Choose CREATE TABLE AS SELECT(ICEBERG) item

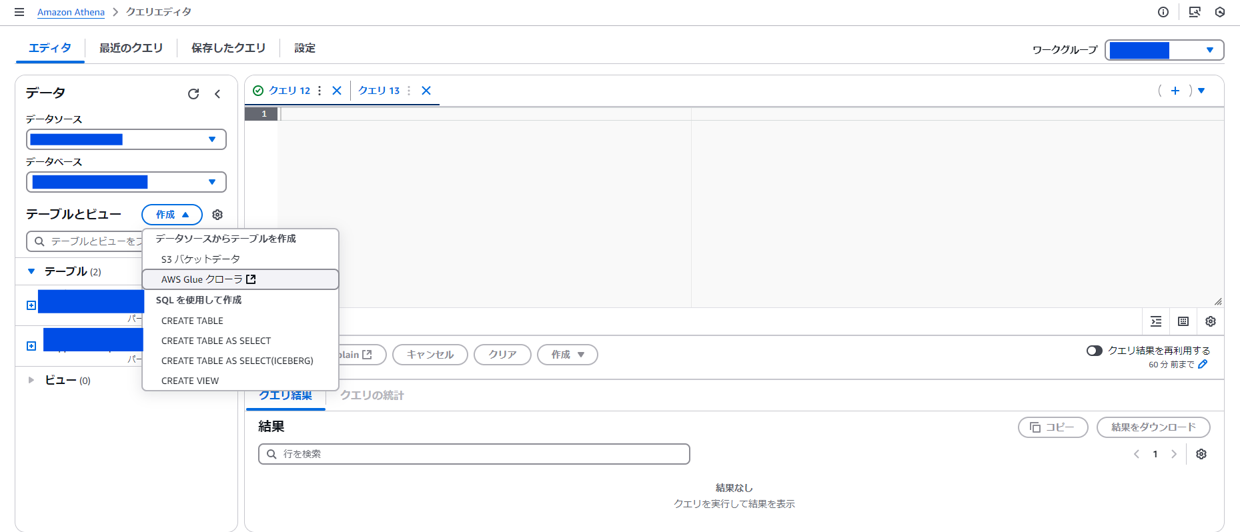pos(241,361)
